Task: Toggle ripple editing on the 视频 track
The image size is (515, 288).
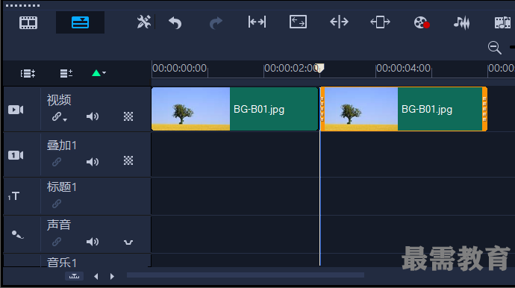Action: tap(59, 116)
